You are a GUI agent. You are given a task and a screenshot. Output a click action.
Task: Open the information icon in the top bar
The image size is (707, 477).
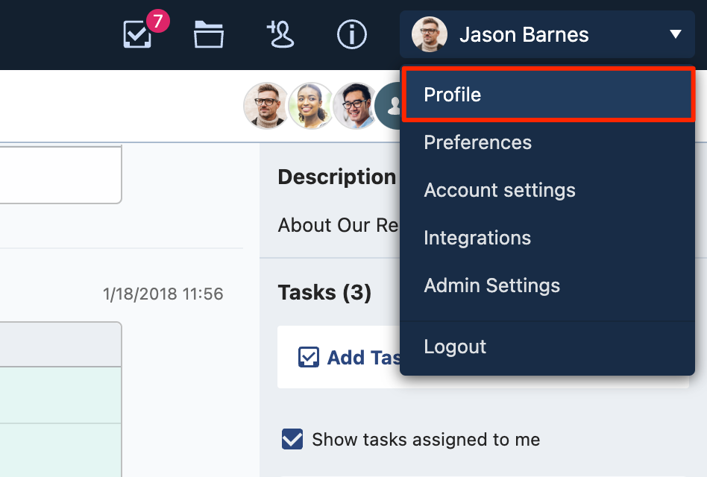point(351,34)
